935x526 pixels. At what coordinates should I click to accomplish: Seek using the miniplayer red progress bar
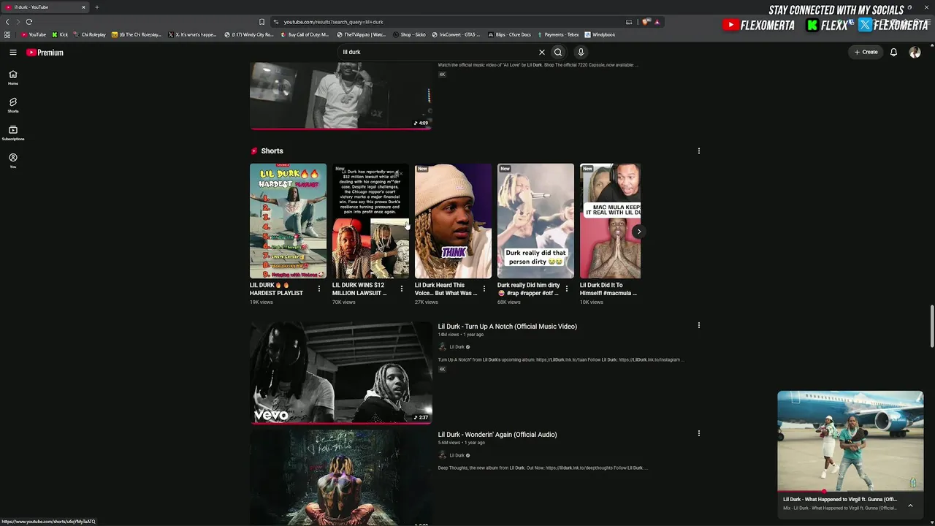click(x=850, y=492)
